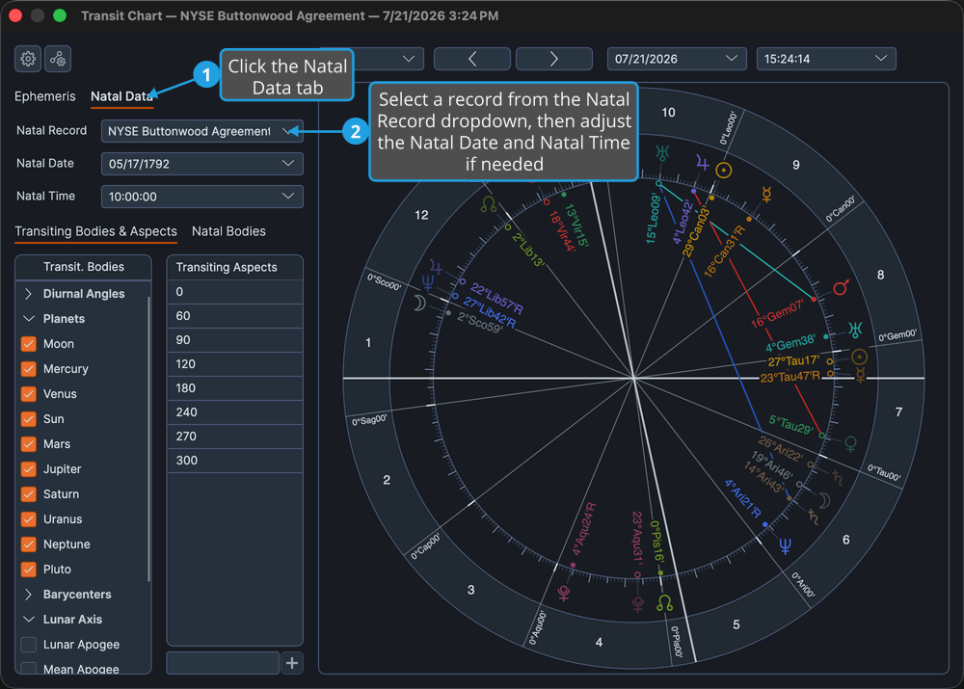Open the linked-nodes settings icon

click(58, 59)
